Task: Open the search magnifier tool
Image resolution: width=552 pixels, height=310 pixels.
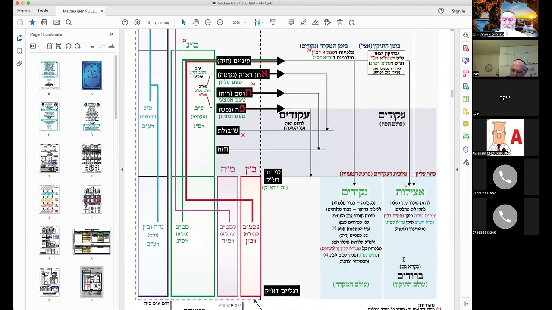Action: (x=69, y=22)
